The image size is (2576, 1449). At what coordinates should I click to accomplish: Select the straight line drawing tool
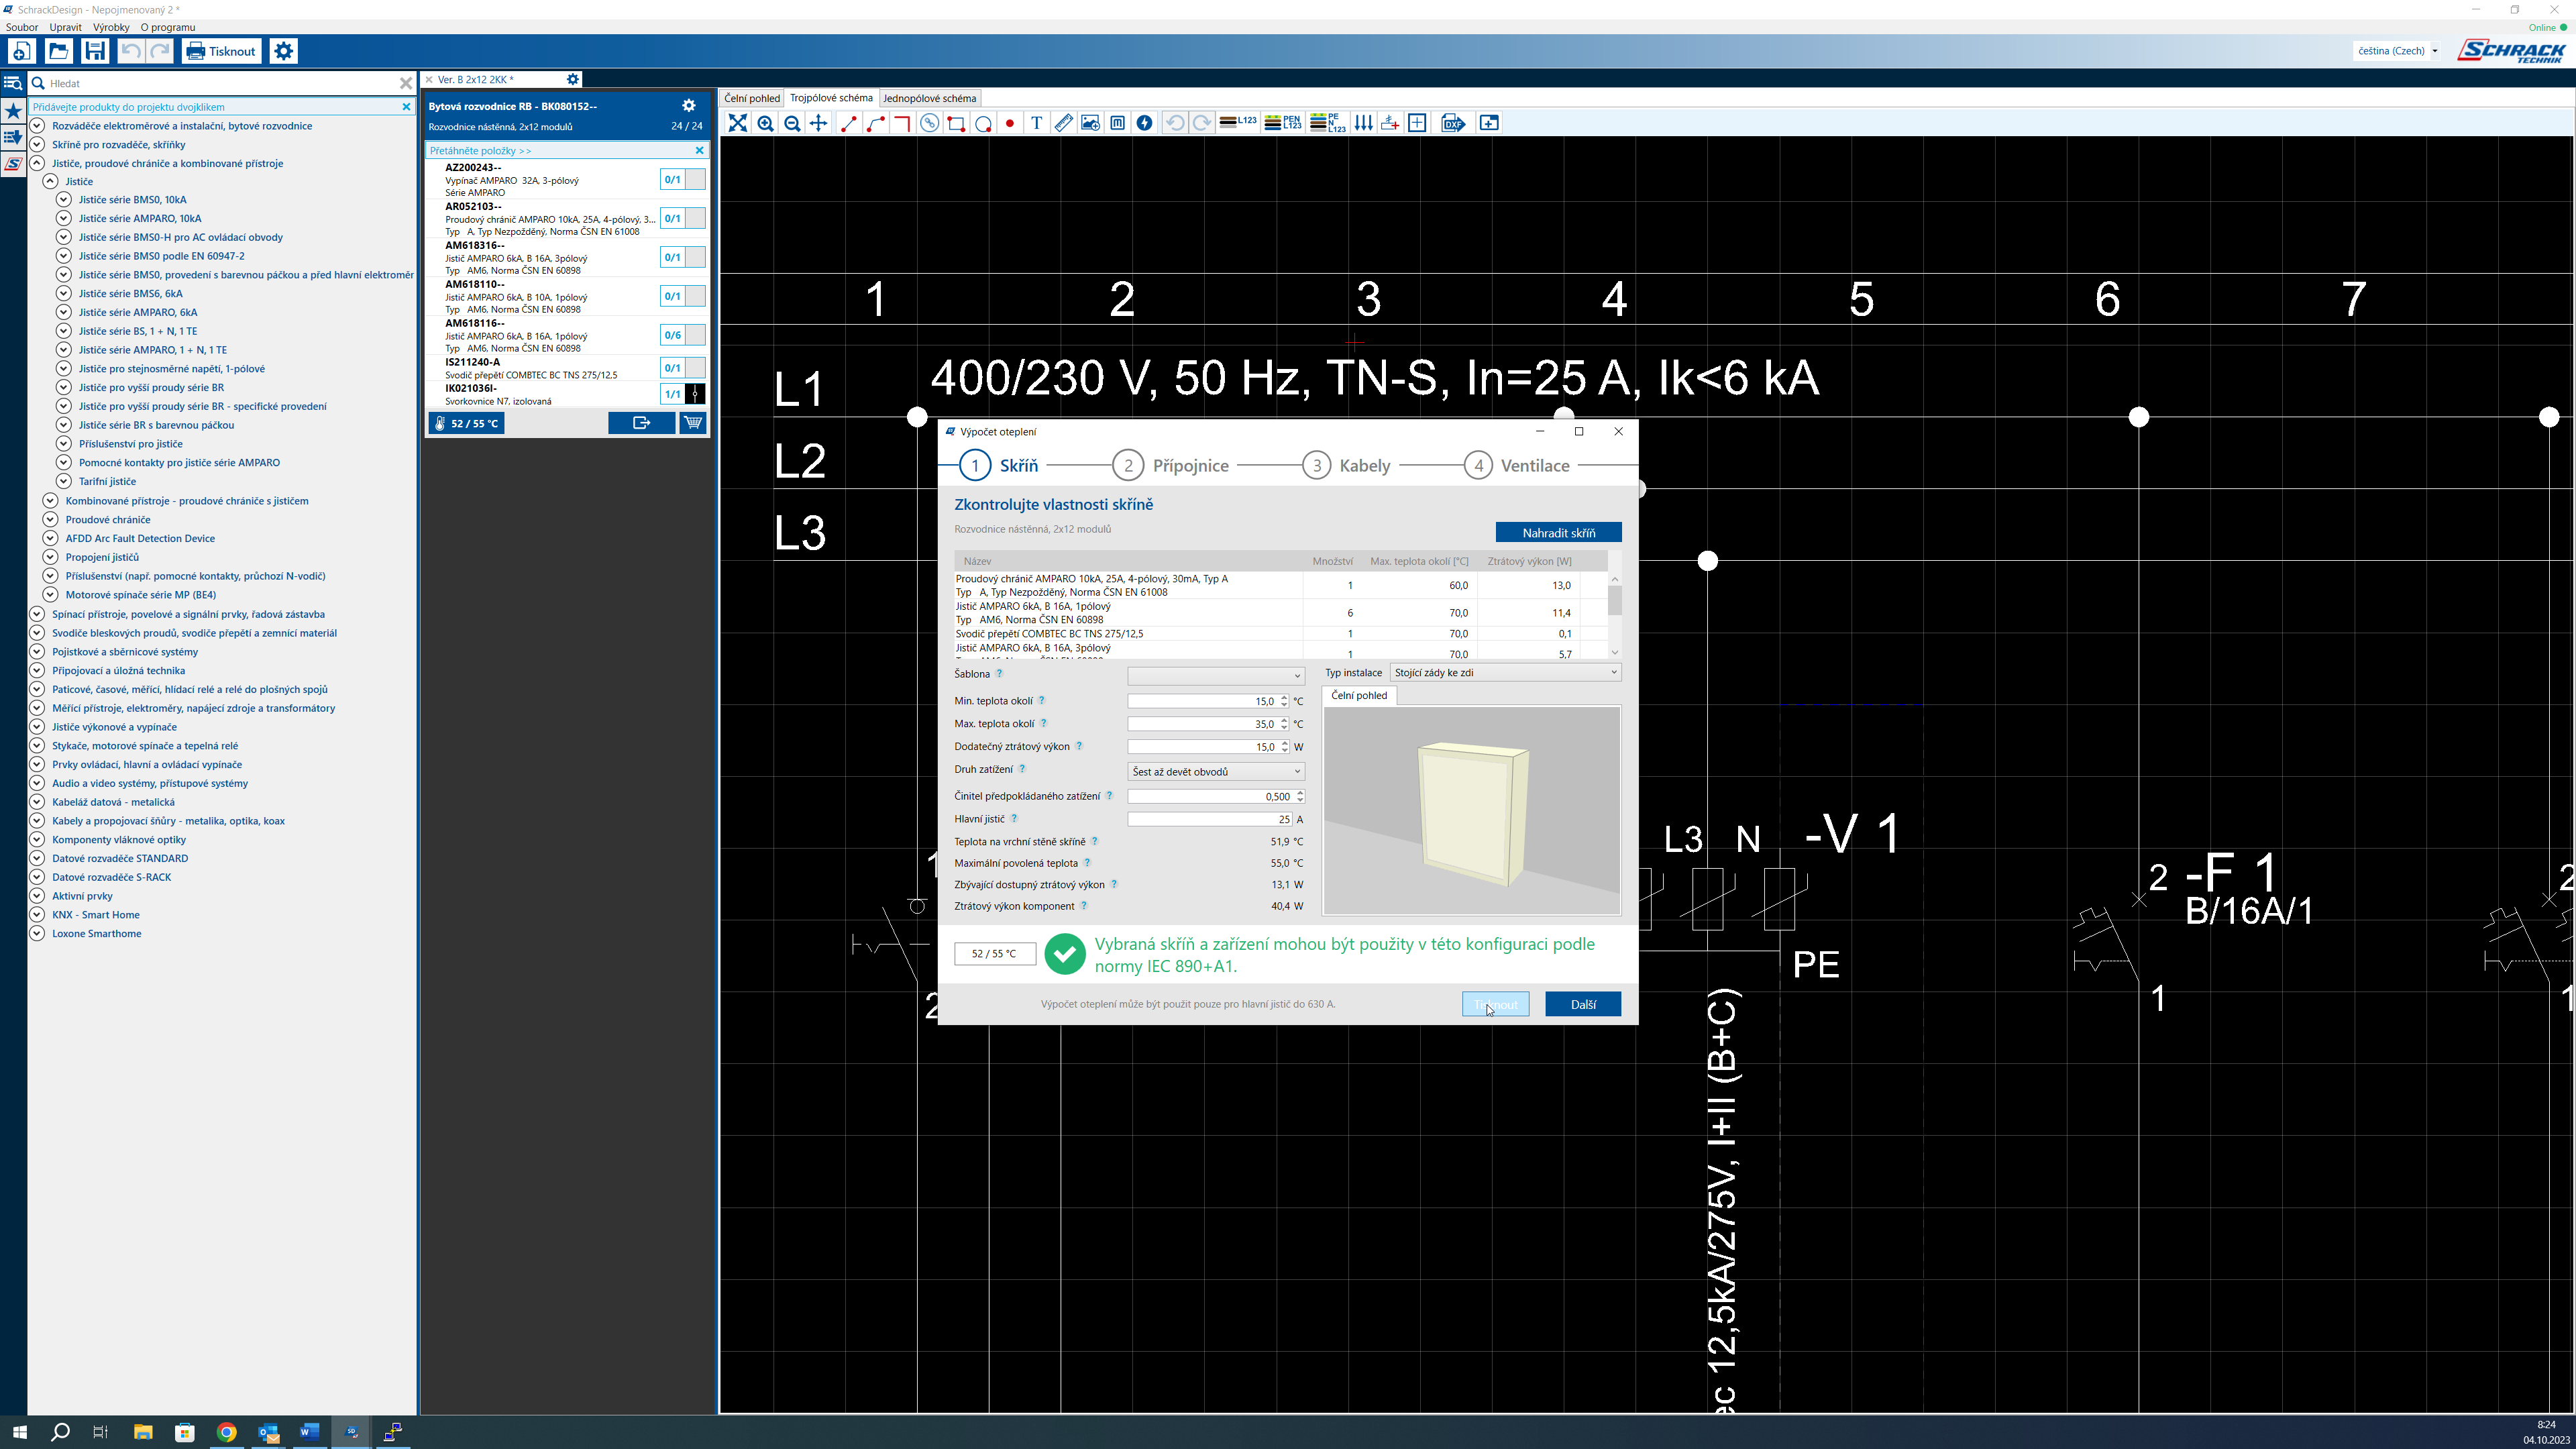(x=848, y=123)
